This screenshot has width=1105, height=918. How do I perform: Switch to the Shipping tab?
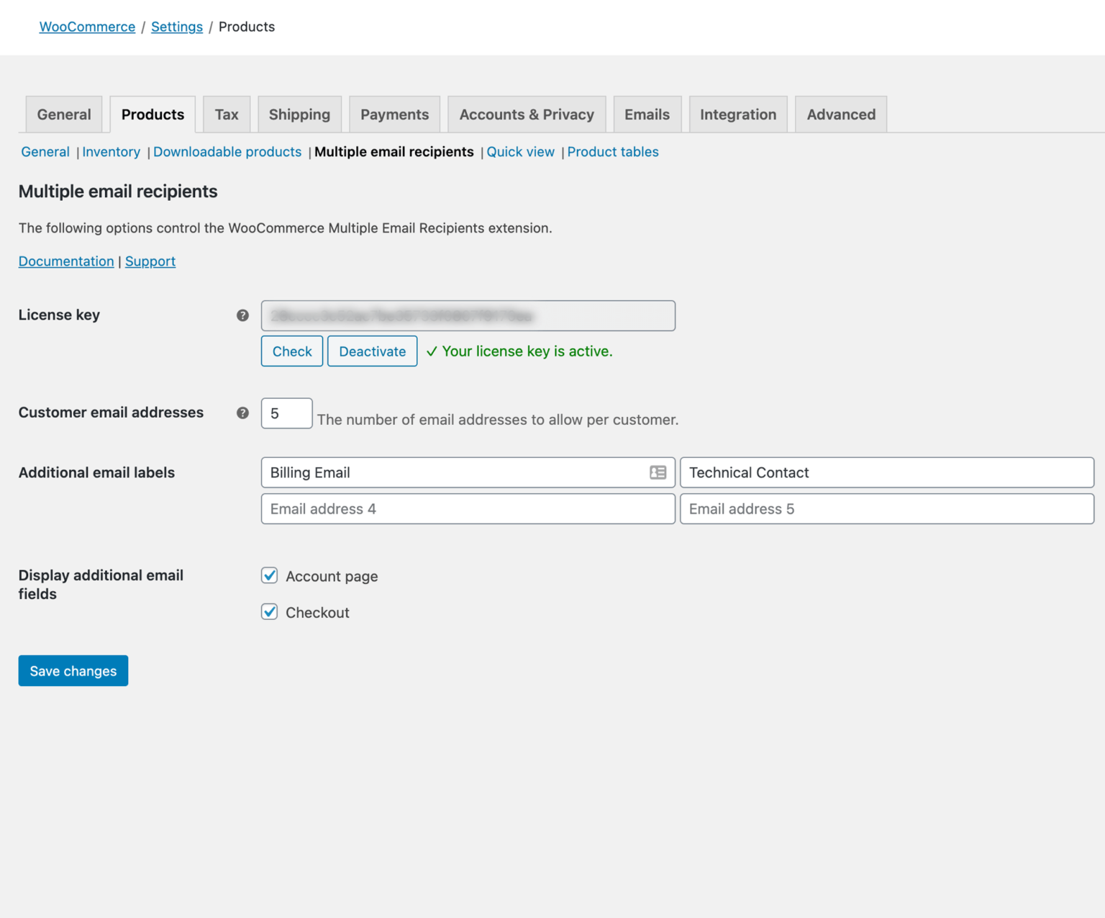click(299, 114)
